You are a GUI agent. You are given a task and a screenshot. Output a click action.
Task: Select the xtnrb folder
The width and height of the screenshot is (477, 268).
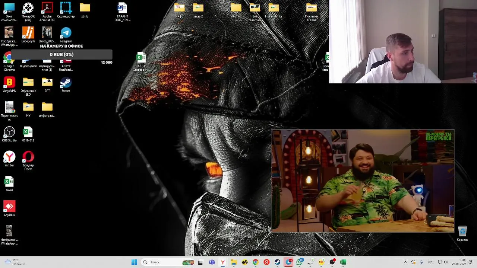[85, 10]
